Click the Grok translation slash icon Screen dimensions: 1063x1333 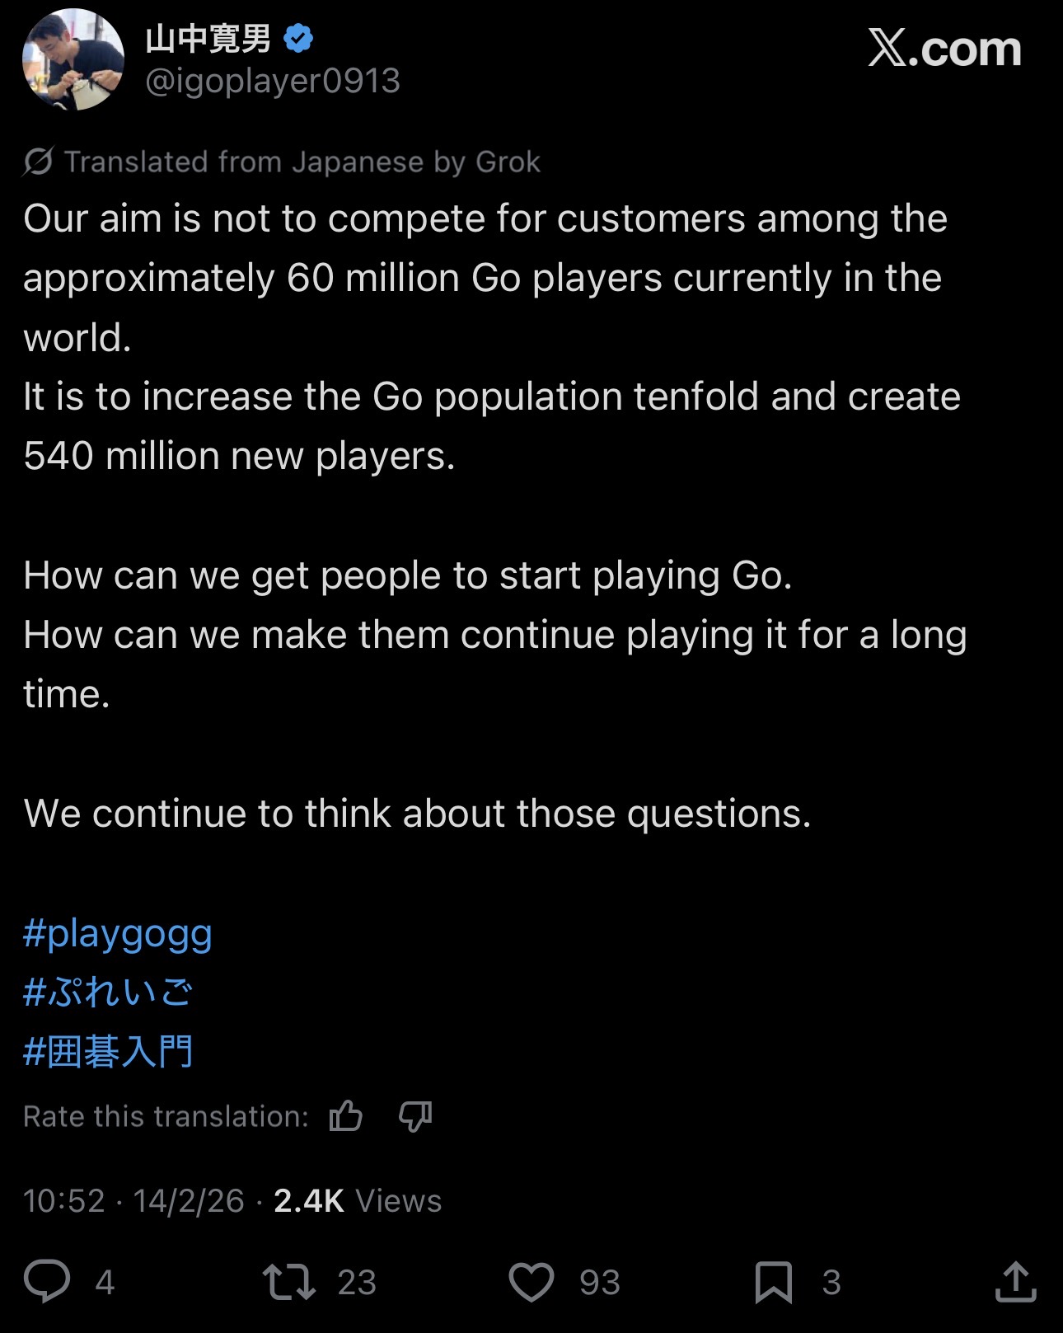click(x=38, y=162)
